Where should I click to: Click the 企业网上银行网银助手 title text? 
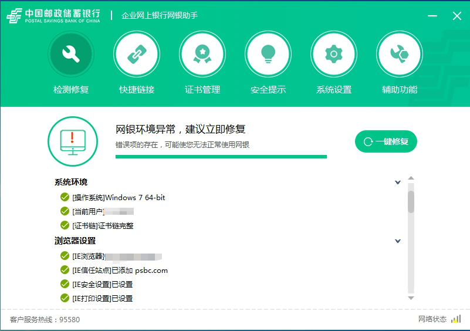pyautogui.click(x=160, y=15)
